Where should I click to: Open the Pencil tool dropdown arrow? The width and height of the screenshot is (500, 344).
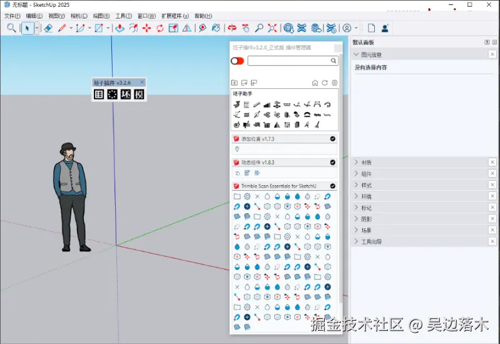[71, 28]
